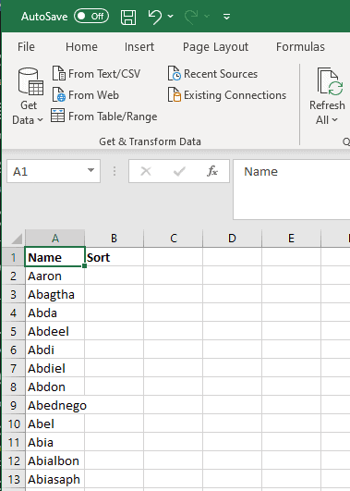Click the formula bar showing Name
Image resolution: width=350 pixels, height=491 pixels.
tap(292, 190)
